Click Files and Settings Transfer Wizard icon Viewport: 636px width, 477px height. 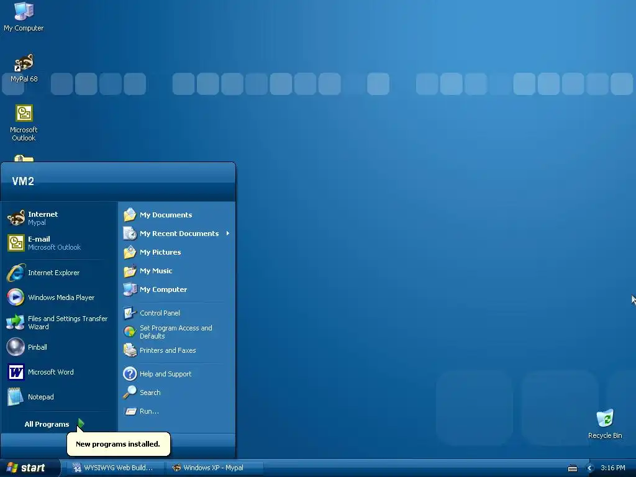[16, 322]
